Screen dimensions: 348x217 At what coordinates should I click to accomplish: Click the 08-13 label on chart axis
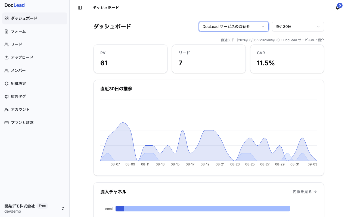(160, 164)
